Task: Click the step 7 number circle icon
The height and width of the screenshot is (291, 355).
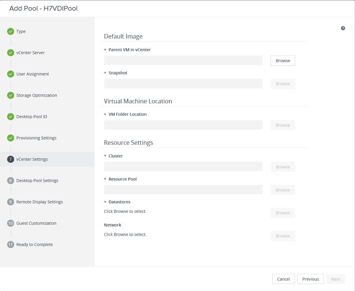Action: click(x=11, y=159)
